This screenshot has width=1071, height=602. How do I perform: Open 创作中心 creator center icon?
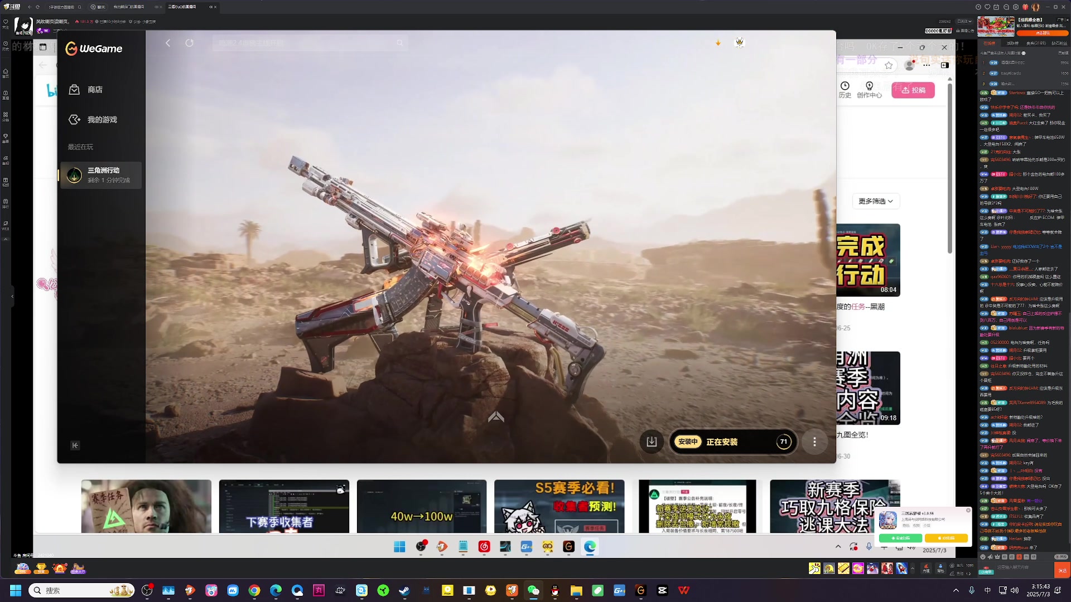click(869, 90)
